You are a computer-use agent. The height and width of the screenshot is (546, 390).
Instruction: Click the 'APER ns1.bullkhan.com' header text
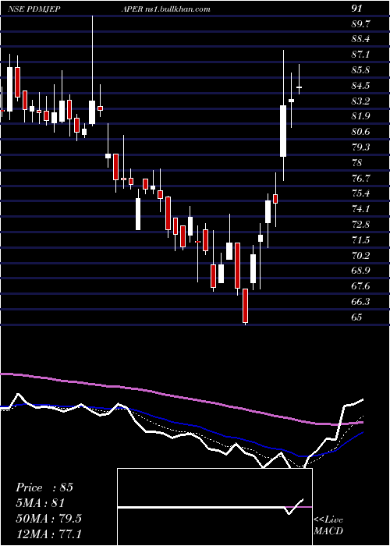pyautogui.click(x=165, y=9)
